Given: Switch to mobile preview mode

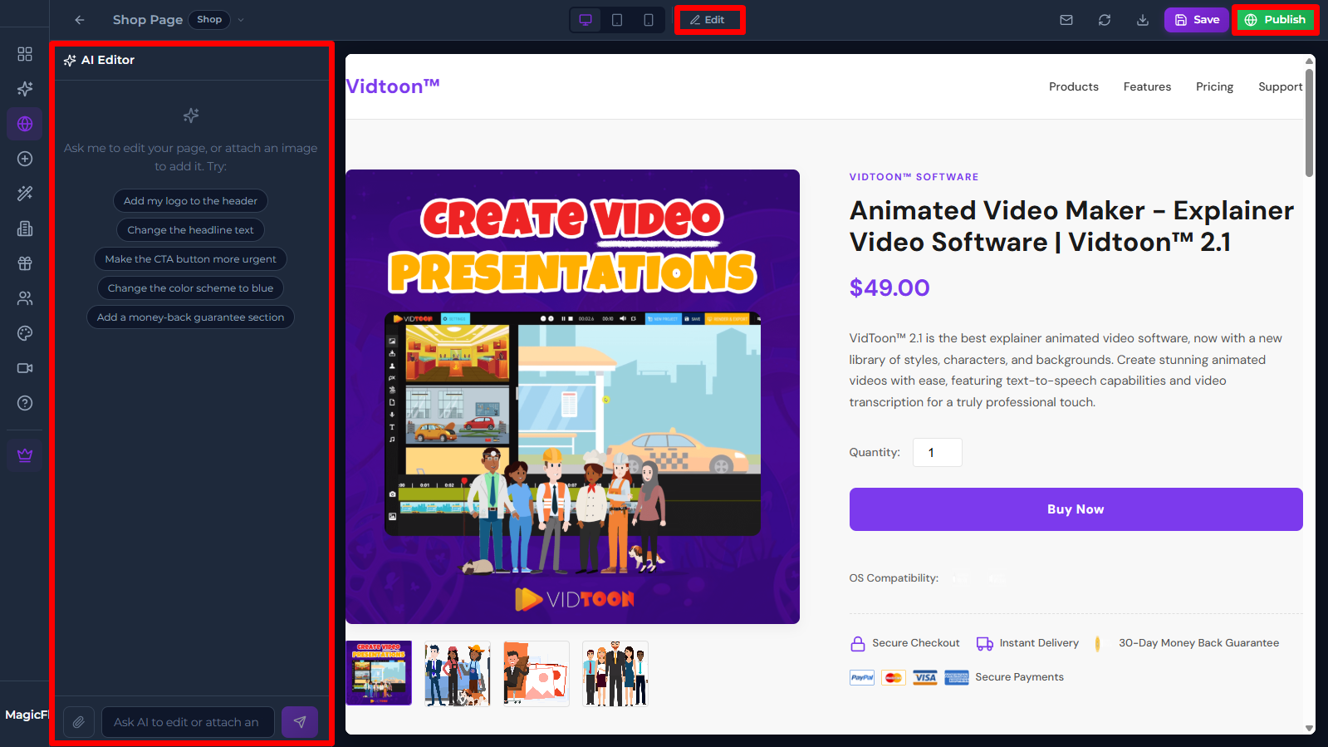Looking at the screenshot, I should coord(649,20).
